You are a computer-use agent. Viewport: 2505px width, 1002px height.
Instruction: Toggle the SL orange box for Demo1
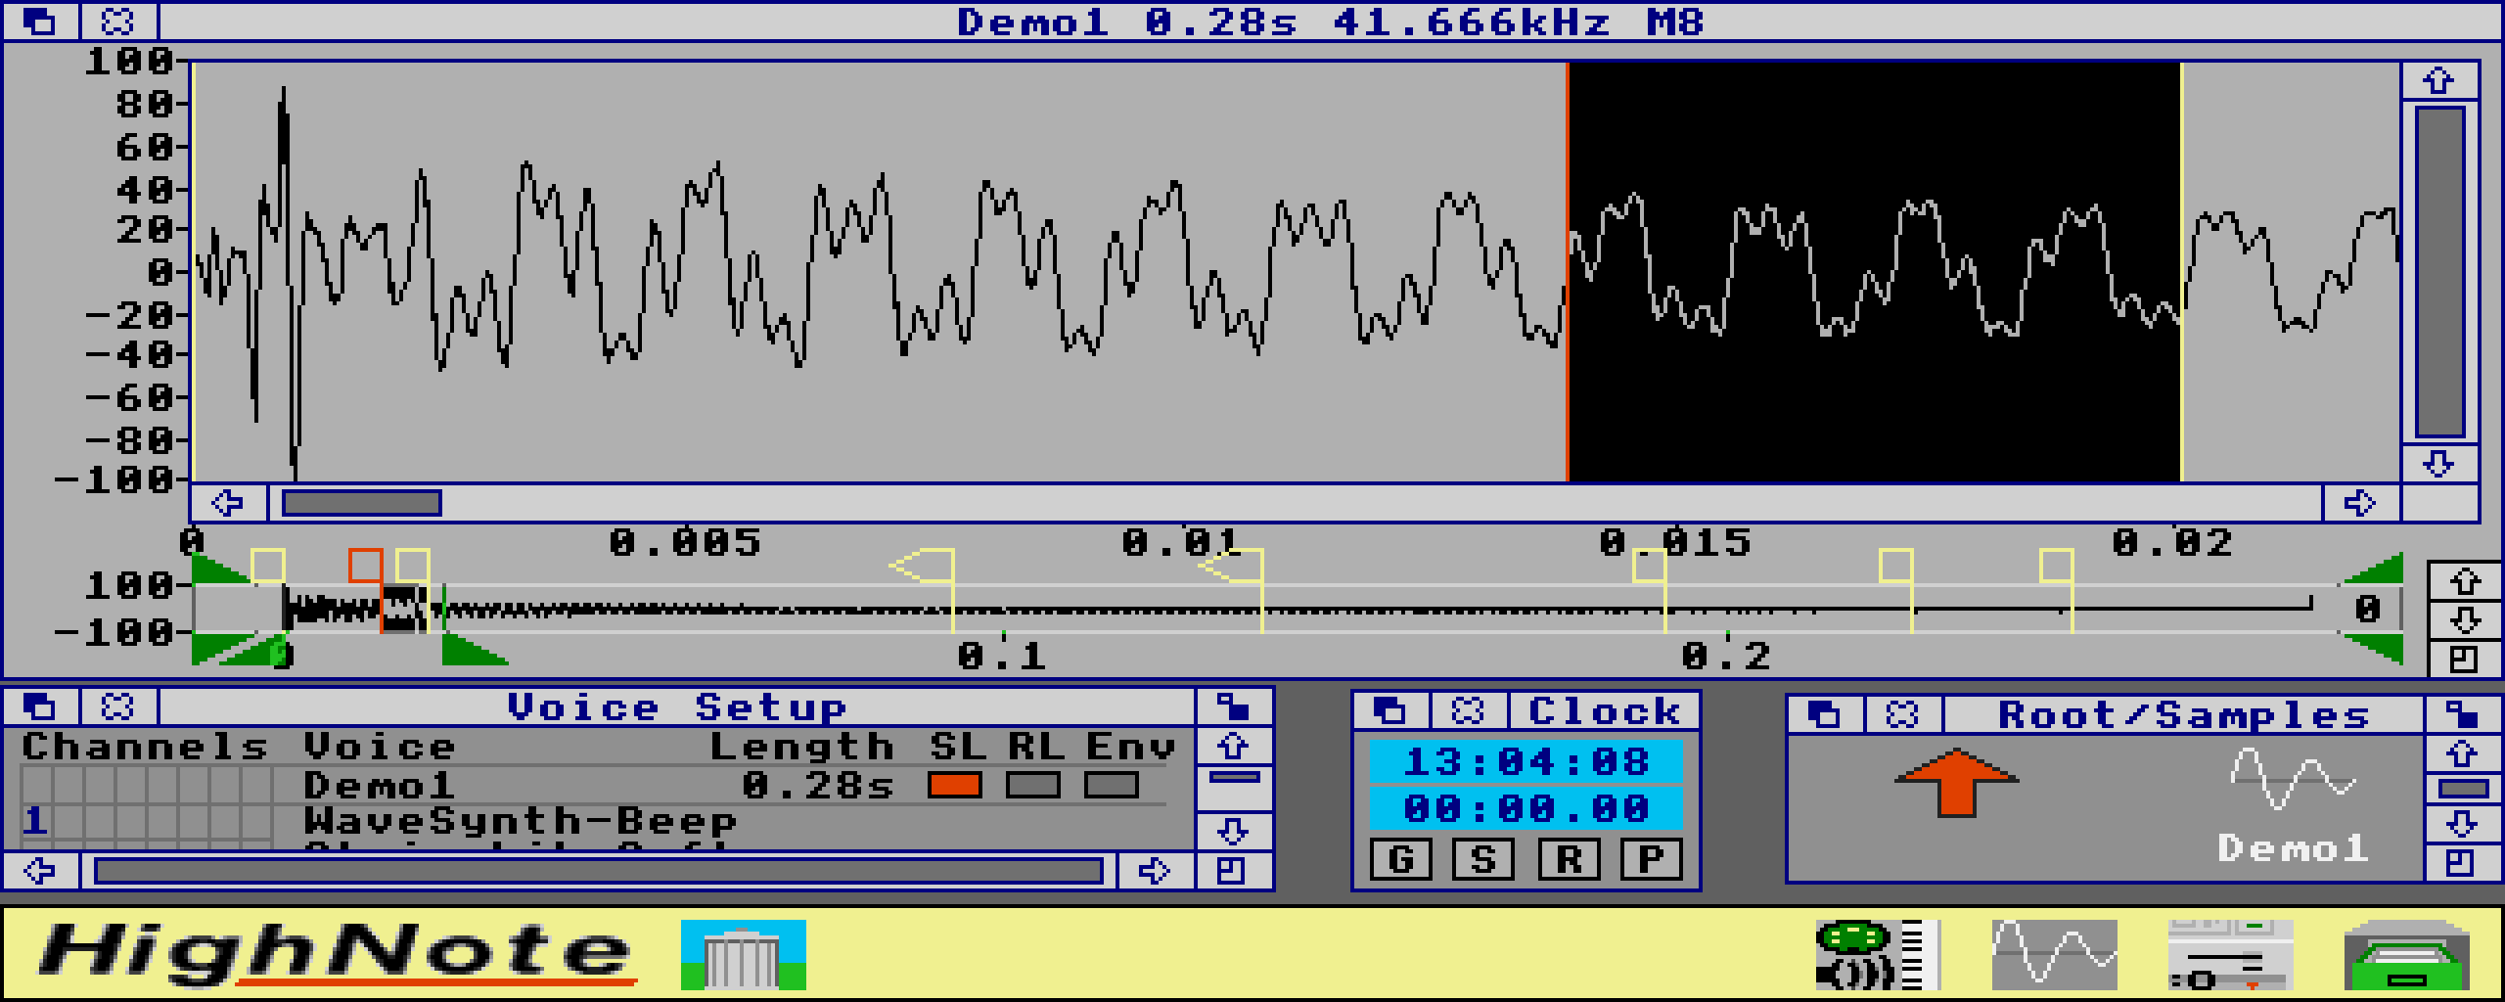(954, 785)
